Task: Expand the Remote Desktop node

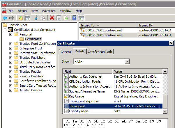Action: pos(10,76)
